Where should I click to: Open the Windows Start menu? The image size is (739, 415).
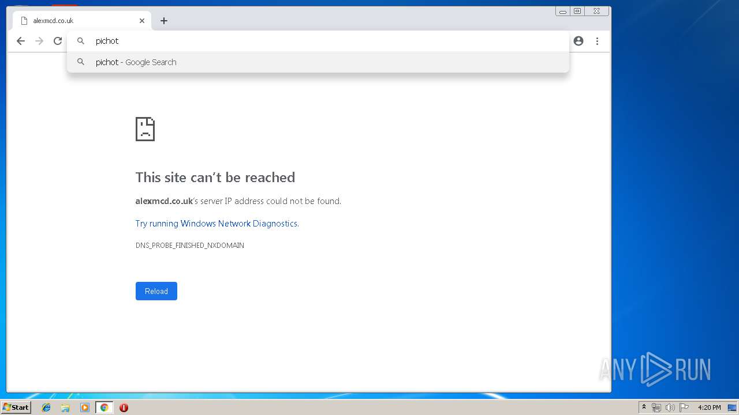click(x=16, y=408)
